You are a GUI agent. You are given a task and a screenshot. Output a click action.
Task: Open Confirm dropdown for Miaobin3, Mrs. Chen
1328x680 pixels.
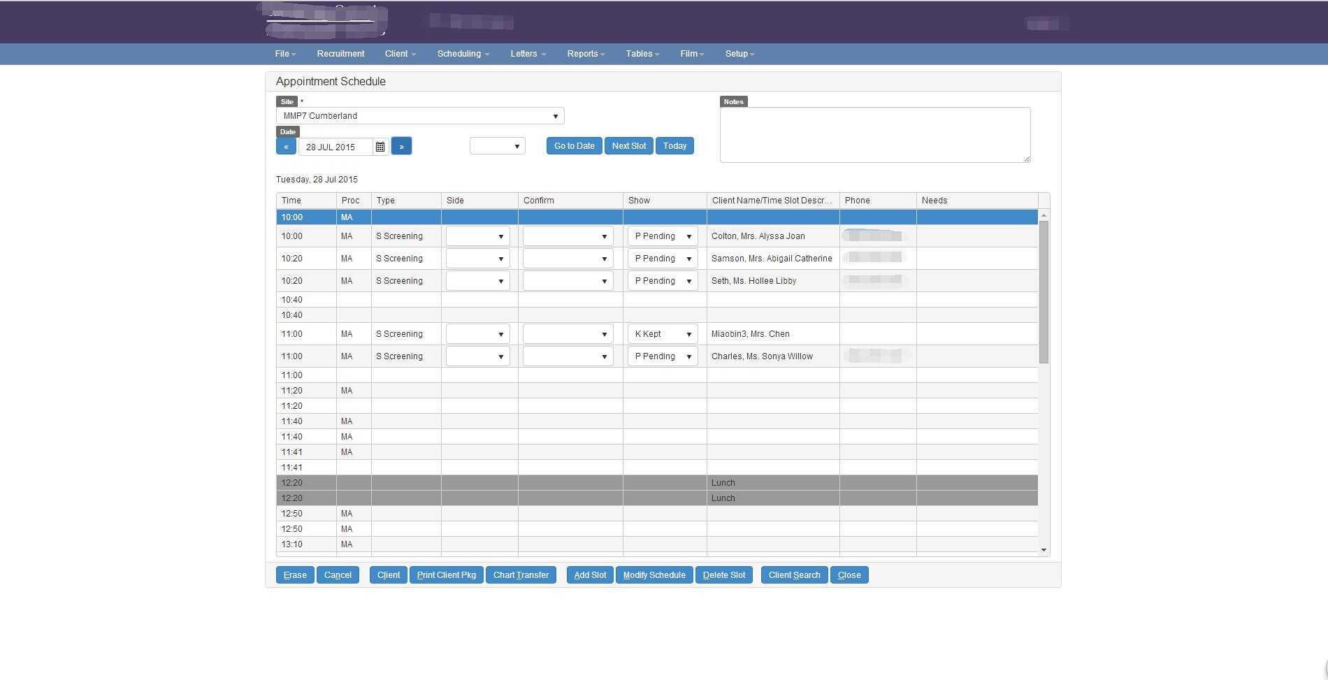[x=568, y=334]
